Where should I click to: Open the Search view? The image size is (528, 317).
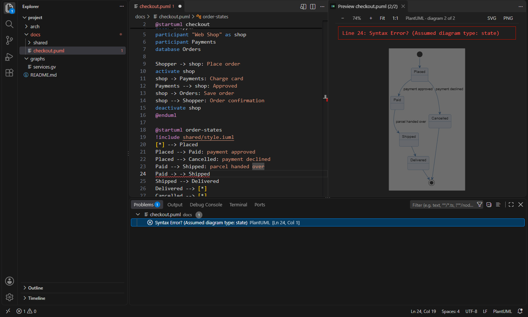click(x=10, y=24)
